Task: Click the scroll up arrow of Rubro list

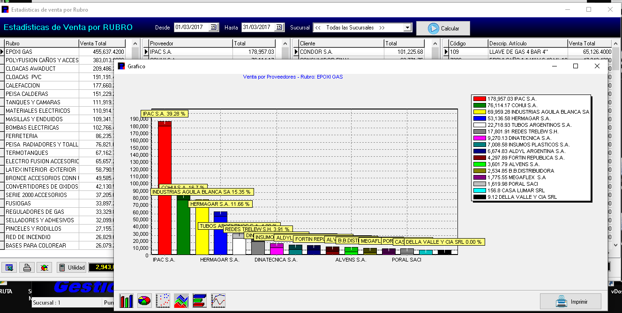Action: [x=135, y=44]
